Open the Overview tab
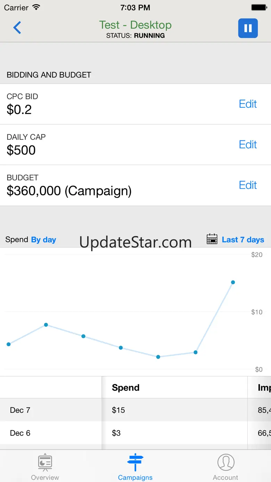The width and height of the screenshot is (271, 482). [45, 467]
